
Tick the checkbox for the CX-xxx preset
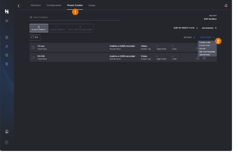click(33, 47)
